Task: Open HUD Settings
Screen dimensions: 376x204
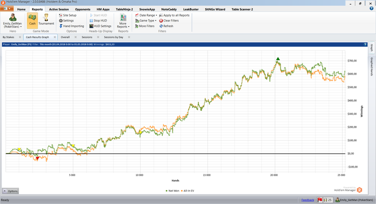Action: point(100,26)
